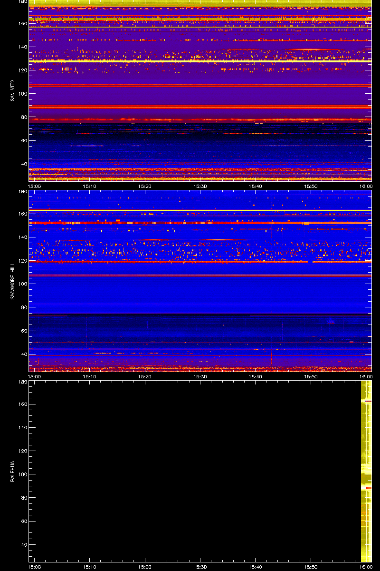Click 15:30 label below Sagamore Hill panel
The height and width of the screenshot is (571, 380).
[x=200, y=376]
